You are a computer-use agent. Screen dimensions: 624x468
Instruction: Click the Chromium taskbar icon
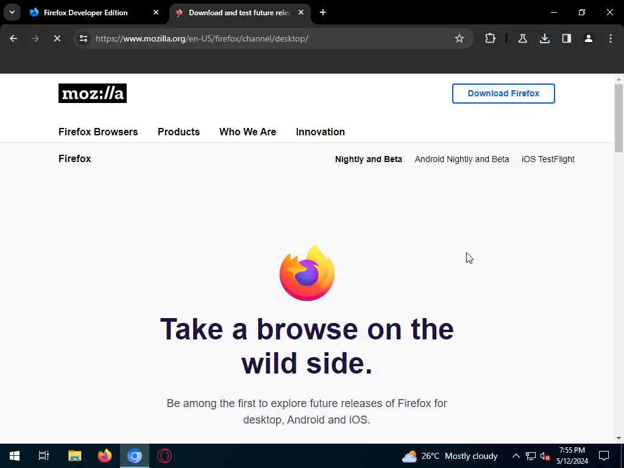[135, 456]
